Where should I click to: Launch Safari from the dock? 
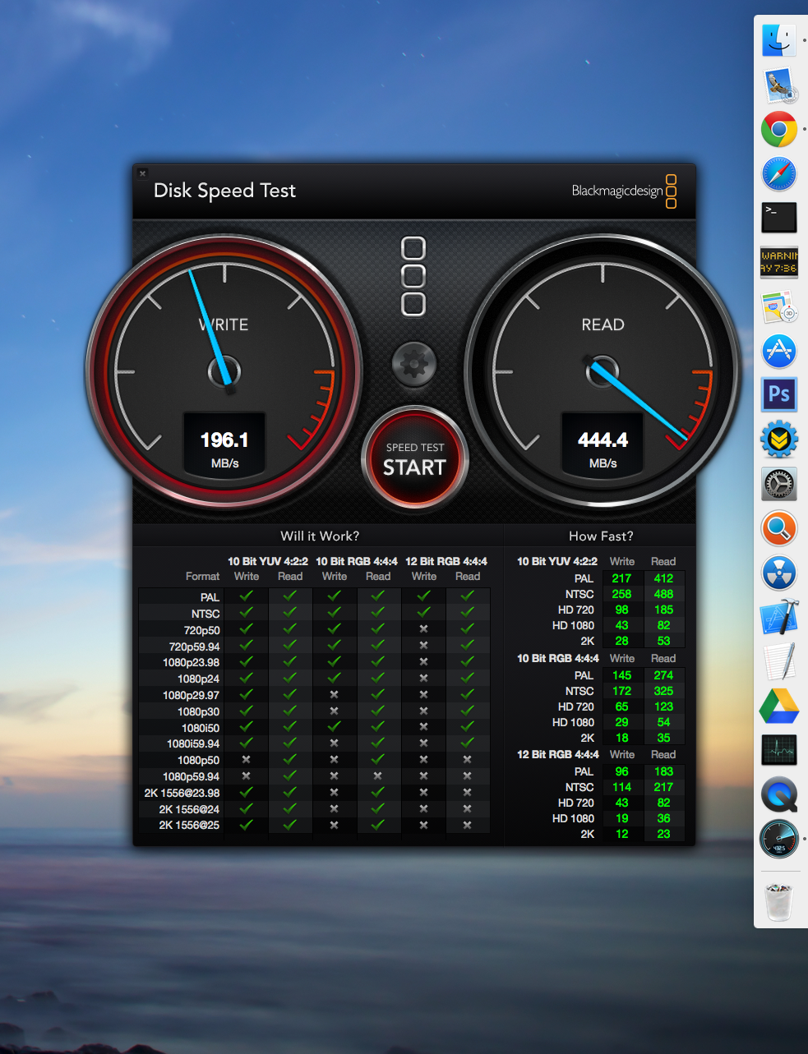coord(778,173)
